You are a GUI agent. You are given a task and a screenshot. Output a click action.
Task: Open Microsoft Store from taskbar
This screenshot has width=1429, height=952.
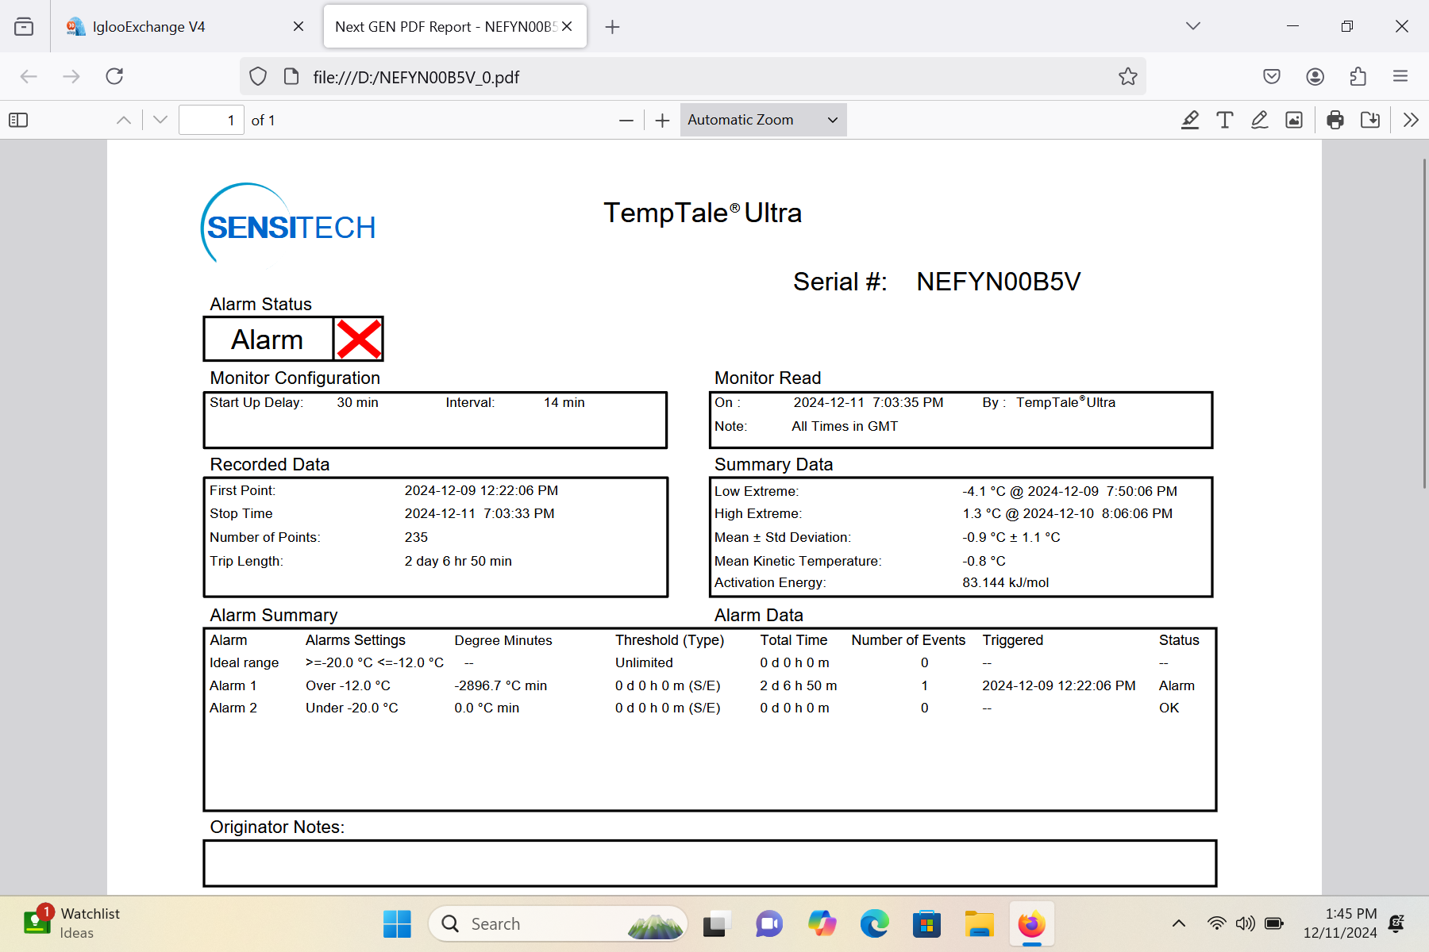[926, 923]
